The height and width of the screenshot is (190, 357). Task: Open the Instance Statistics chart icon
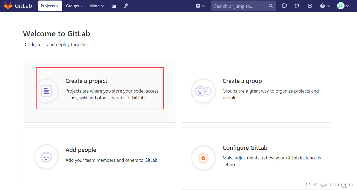[114, 6]
